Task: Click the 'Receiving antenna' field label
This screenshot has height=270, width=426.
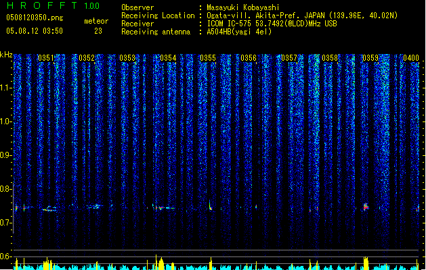Action: point(156,32)
